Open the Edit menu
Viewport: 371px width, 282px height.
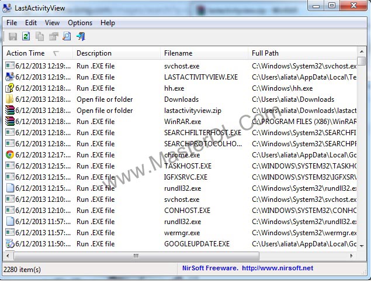[x=31, y=23]
